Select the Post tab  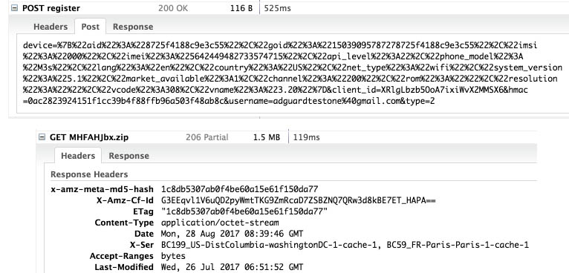point(91,27)
